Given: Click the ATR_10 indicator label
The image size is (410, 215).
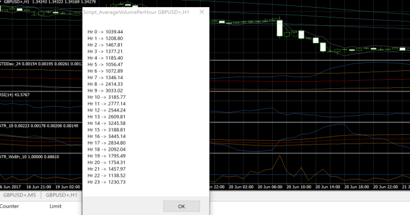Looking at the screenshot, I should tap(39, 126).
